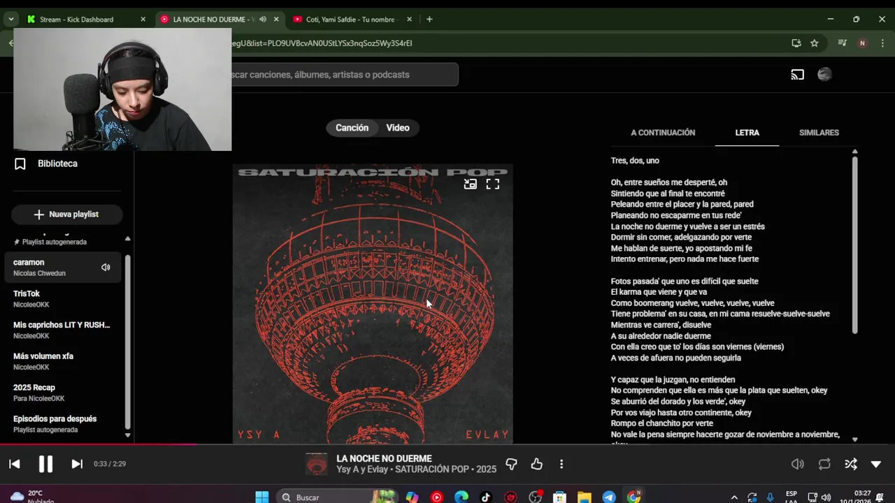Open the TrisTok playlist
This screenshot has width=895, height=503.
63,299
